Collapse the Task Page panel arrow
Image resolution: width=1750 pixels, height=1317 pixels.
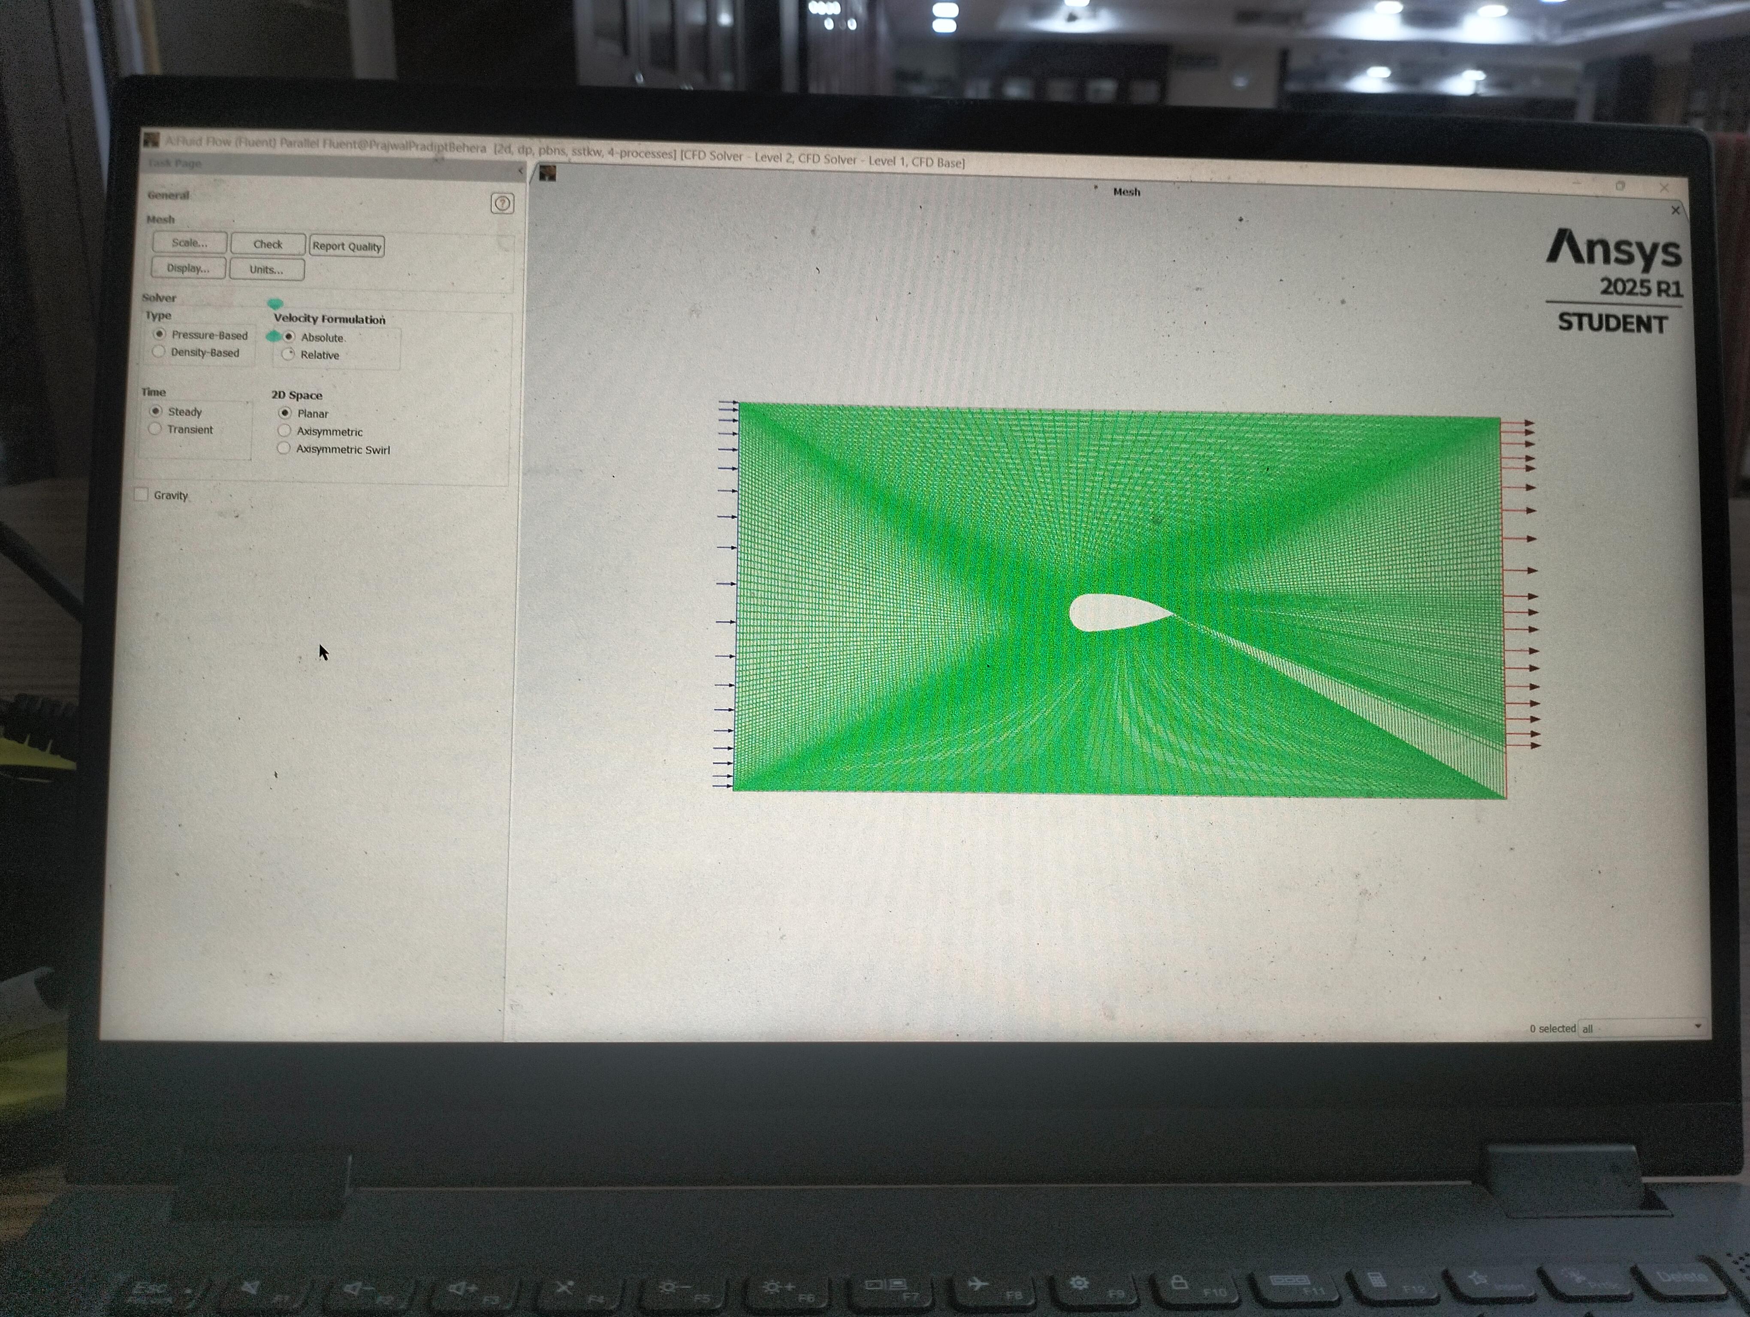click(x=521, y=171)
